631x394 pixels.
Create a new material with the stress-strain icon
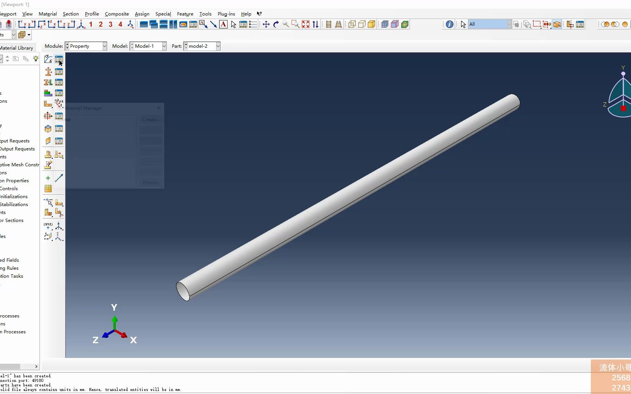pyautogui.click(x=48, y=59)
